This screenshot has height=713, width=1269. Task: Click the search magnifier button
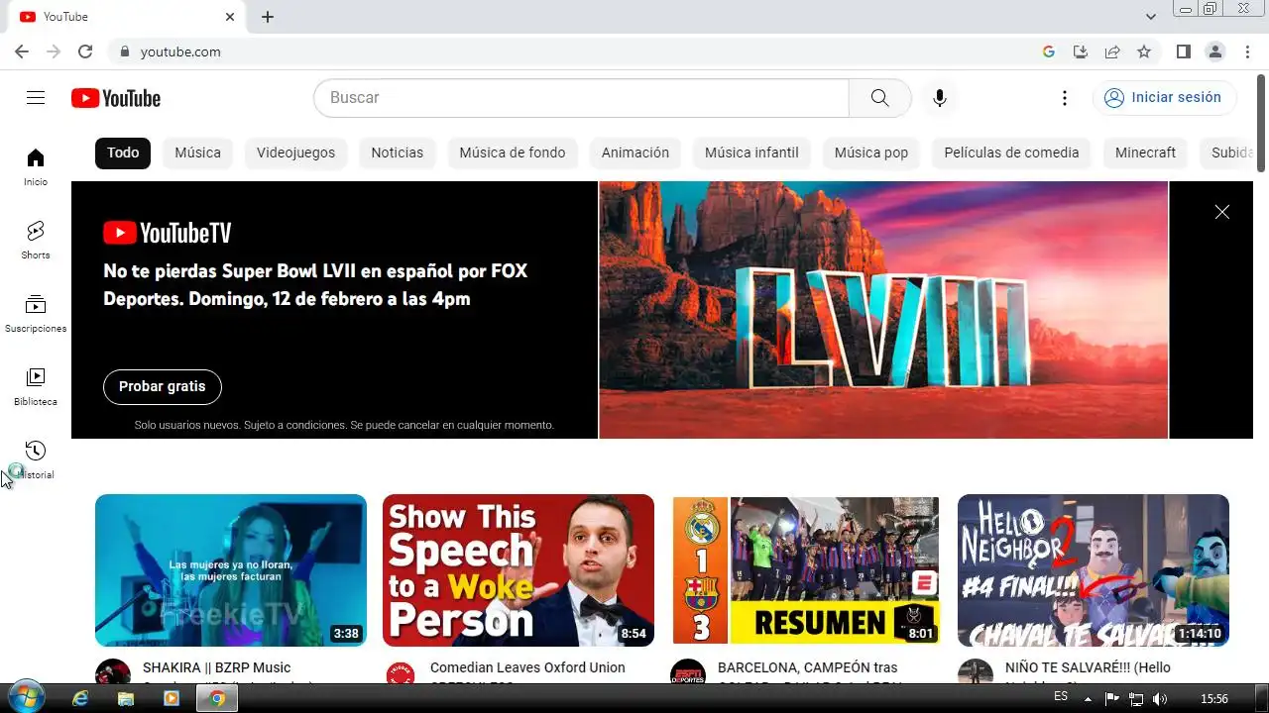pyautogui.click(x=879, y=98)
